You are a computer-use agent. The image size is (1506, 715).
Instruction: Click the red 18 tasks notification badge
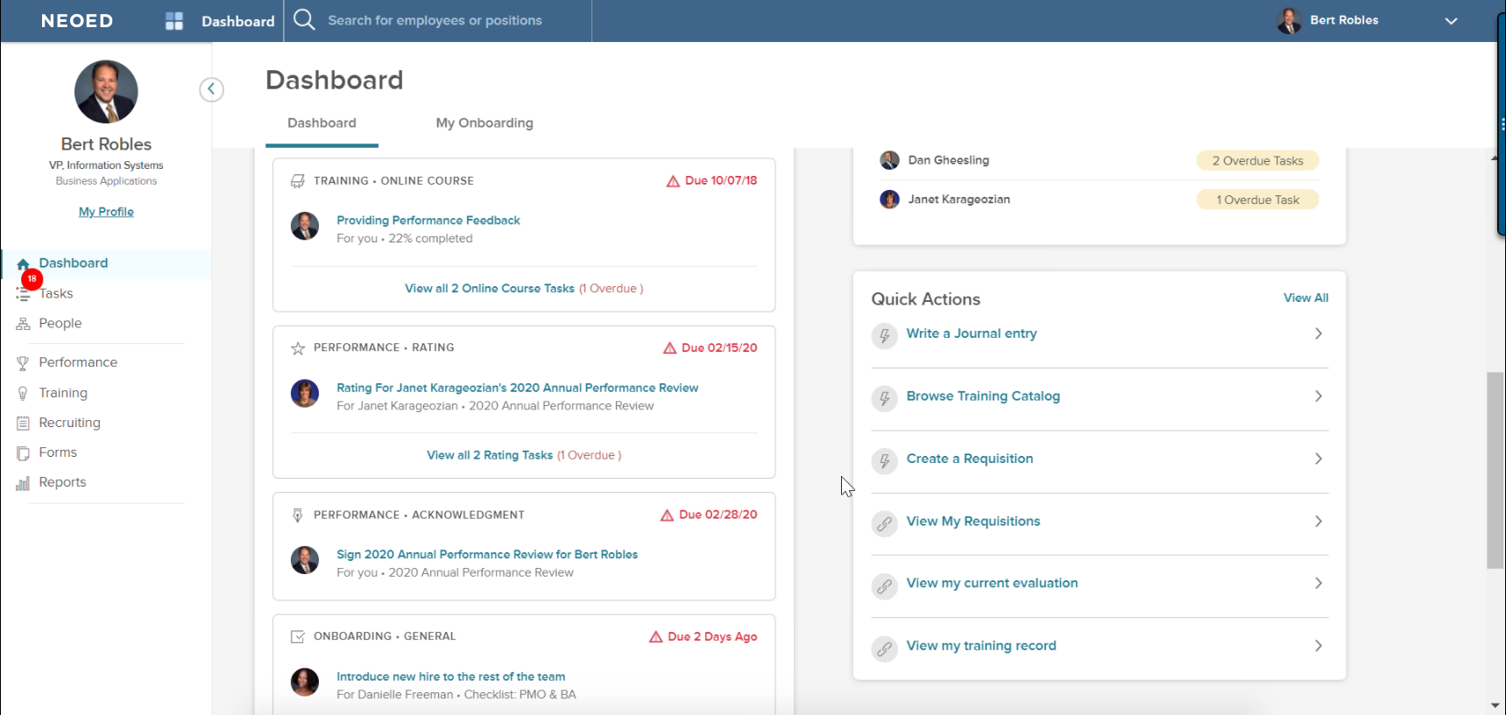tap(32, 279)
